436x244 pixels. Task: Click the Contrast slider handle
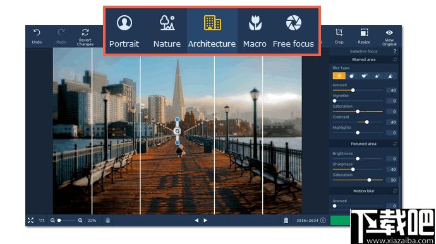tap(366, 122)
